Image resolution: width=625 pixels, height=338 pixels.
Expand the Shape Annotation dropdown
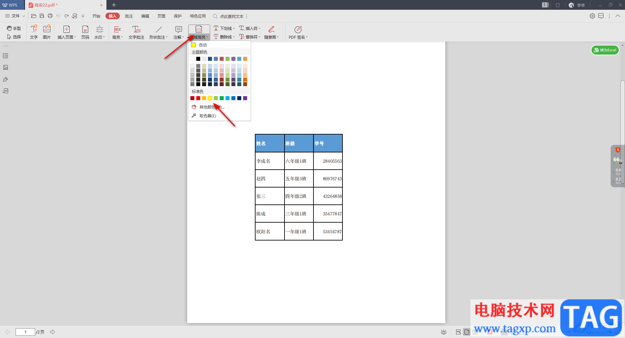pos(167,37)
